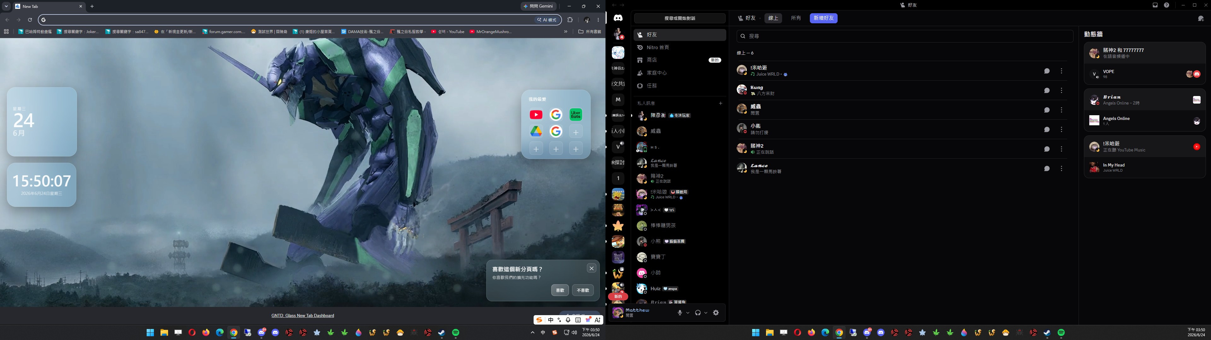Viewport: 1211px width, 340px height.
Task: Create a new DM with 私人訊息 plus
Action: tap(721, 103)
